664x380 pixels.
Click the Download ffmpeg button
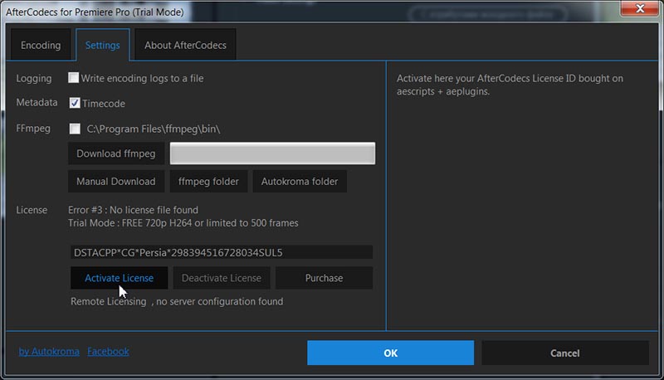(116, 153)
